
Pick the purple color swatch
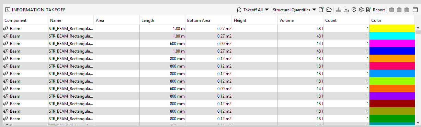coord(392,96)
